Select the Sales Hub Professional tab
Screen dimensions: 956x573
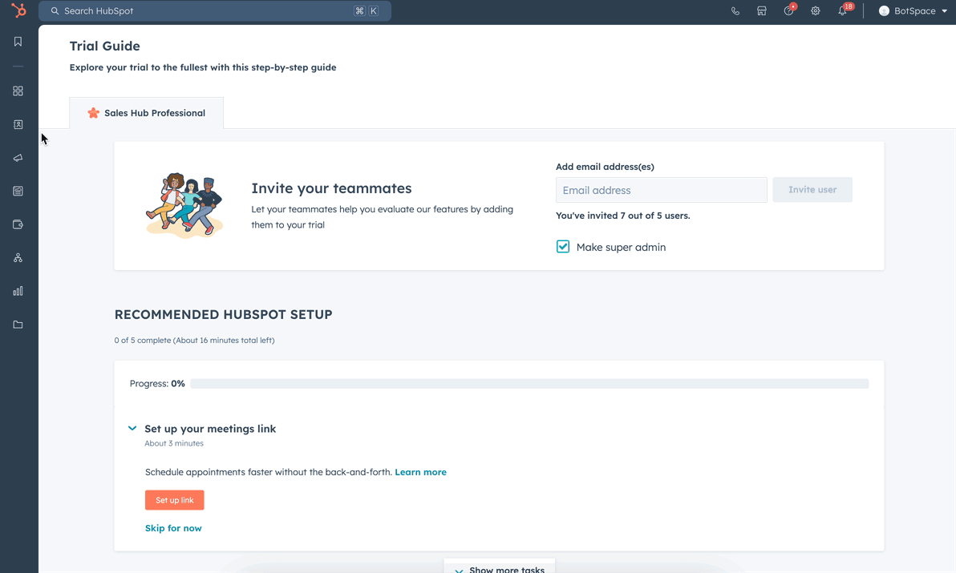146,113
